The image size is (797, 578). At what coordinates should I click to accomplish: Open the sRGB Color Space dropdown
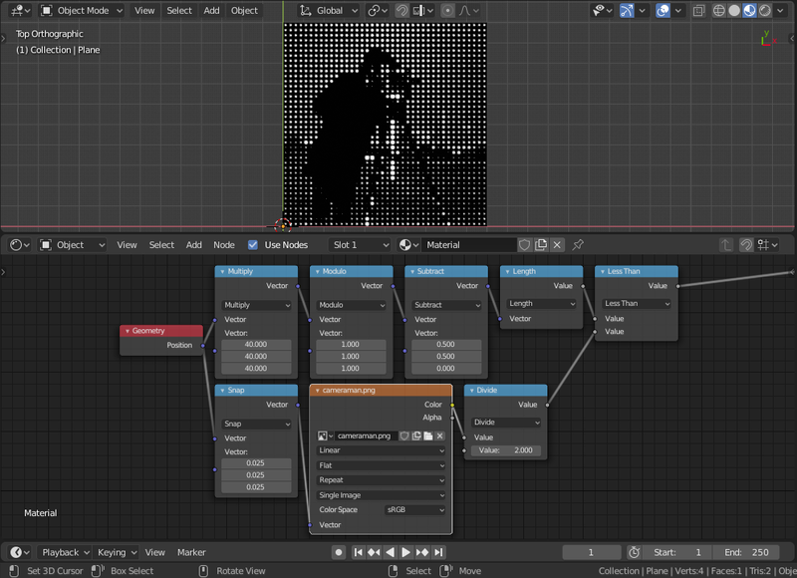[x=415, y=509]
